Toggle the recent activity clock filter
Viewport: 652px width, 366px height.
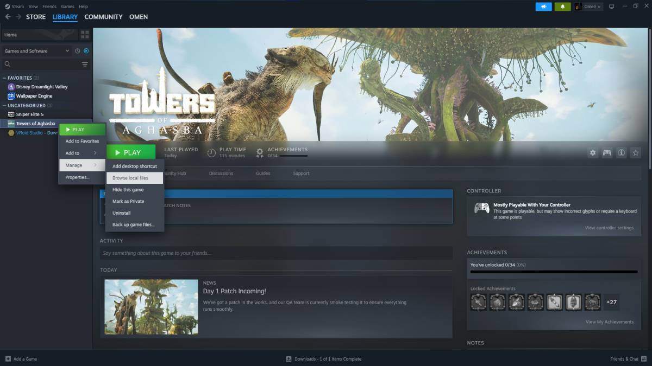77,51
